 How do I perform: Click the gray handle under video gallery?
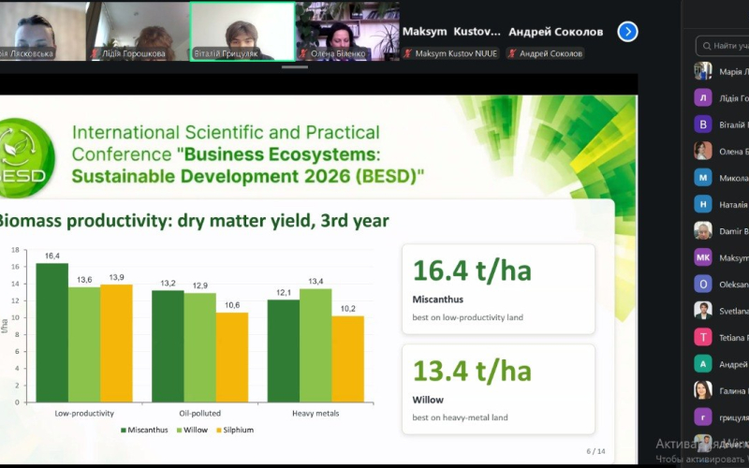[295, 66]
